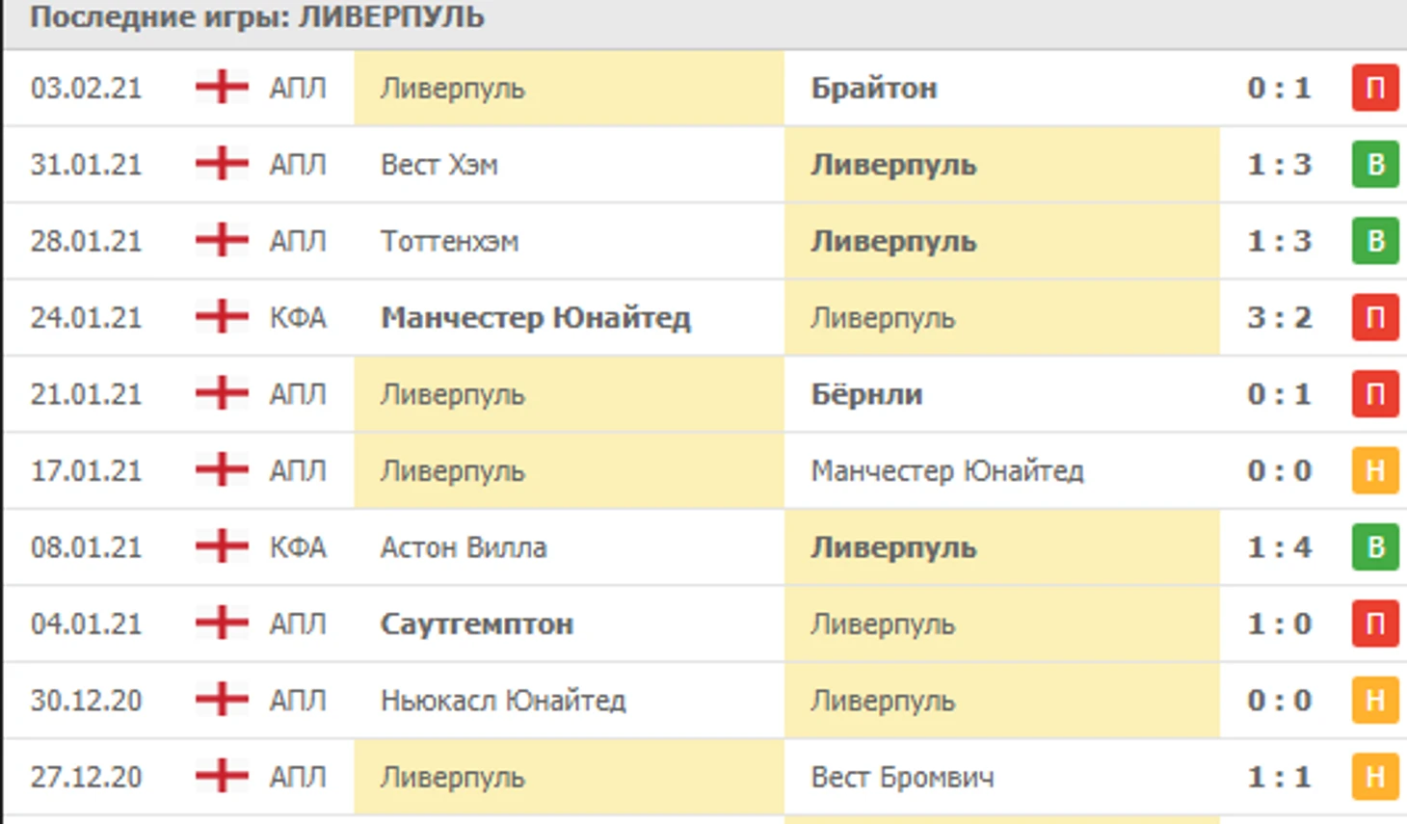The height and width of the screenshot is (824, 1407).
Task: Click the 3 : 2 score of the cup match
Action: click(1279, 317)
